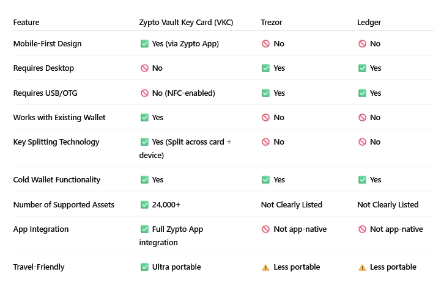444x291 pixels.
Task: Click green checkmark beside "Yes (via Zypto App)"
Action: point(144,44)
